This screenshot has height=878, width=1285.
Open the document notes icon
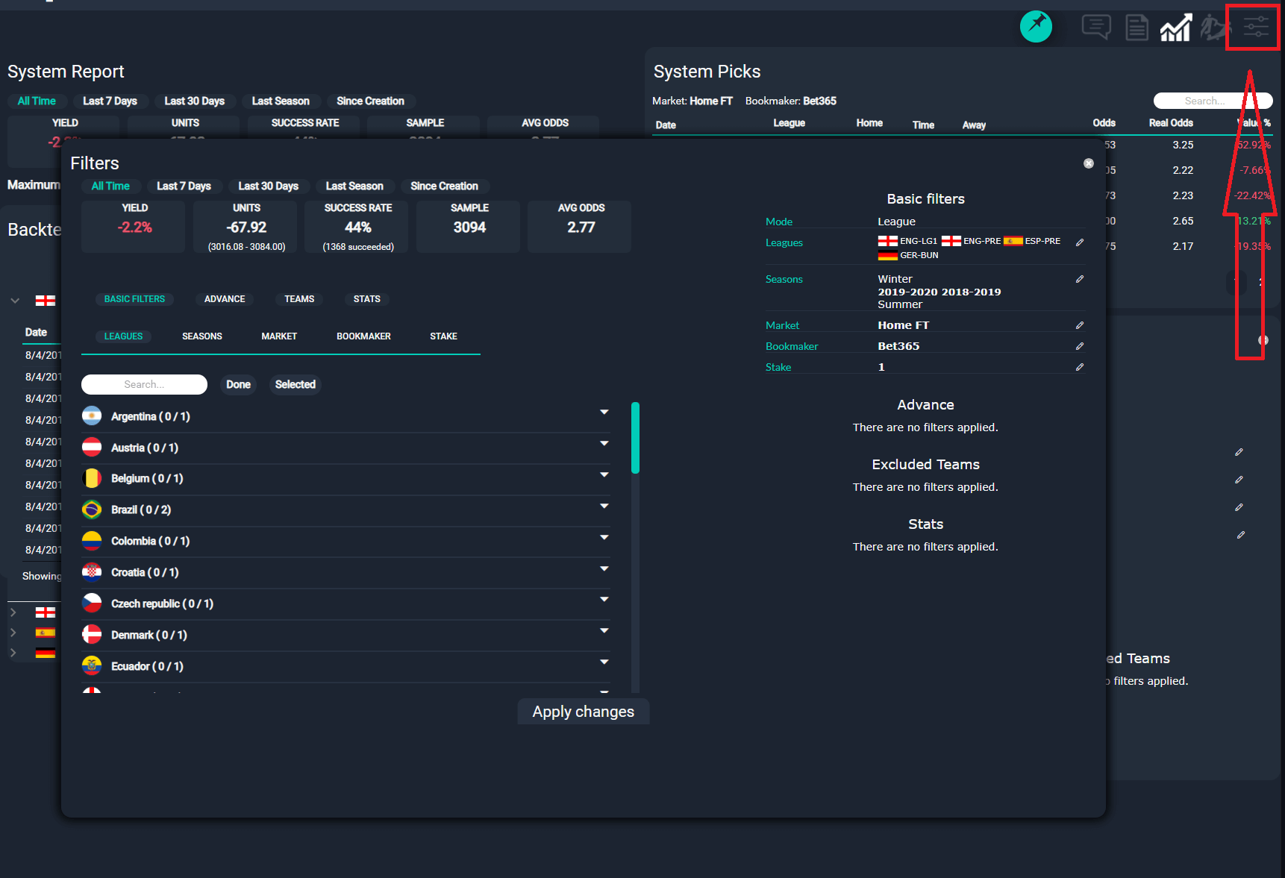click(1137, 27)
